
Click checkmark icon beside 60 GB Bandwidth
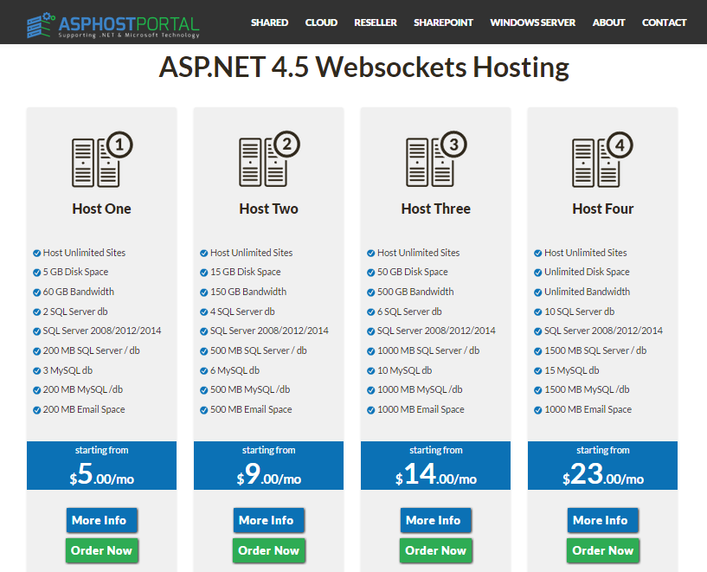37,292
